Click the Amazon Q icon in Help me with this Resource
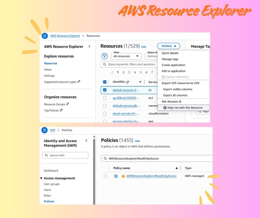The height and width of the screenshot is (218, 260). point(165,108)
